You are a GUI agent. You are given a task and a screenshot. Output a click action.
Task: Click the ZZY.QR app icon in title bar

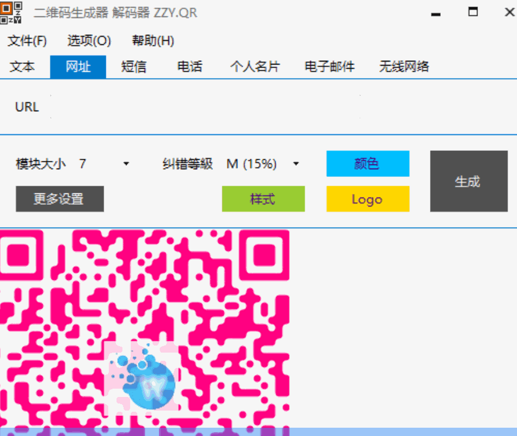11,12
